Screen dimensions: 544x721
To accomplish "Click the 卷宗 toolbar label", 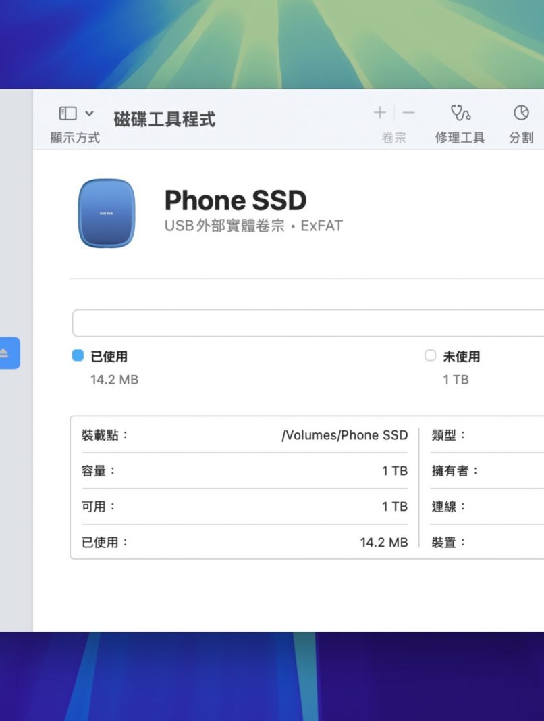I will tap(394, 138).
